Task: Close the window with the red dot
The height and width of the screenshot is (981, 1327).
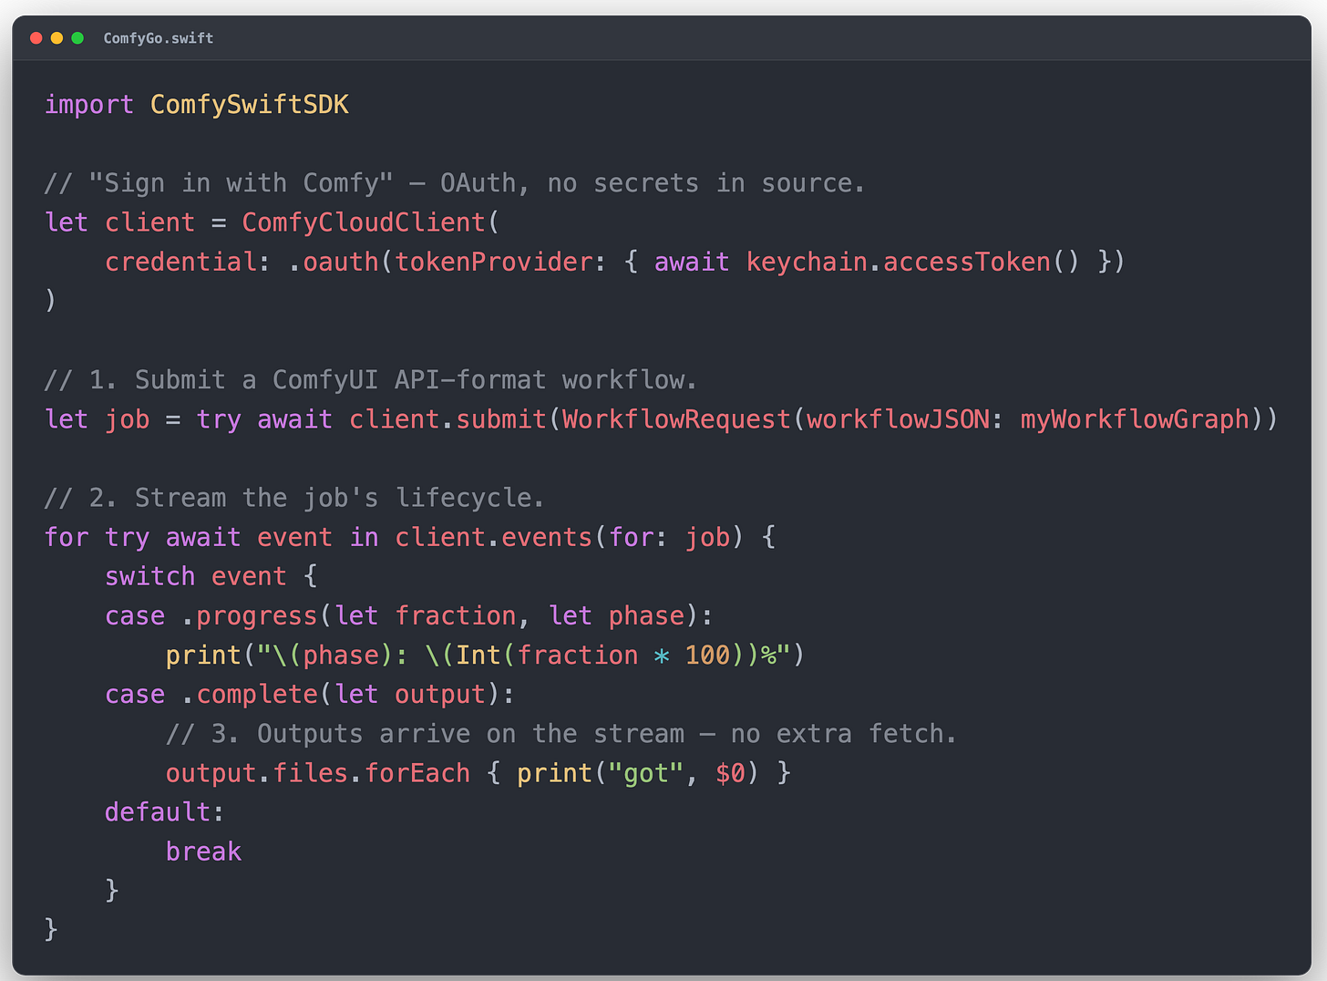Action: [x=36, y=38]
